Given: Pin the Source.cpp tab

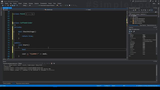Looking at the screenshot, I should (x=9, y=8).
